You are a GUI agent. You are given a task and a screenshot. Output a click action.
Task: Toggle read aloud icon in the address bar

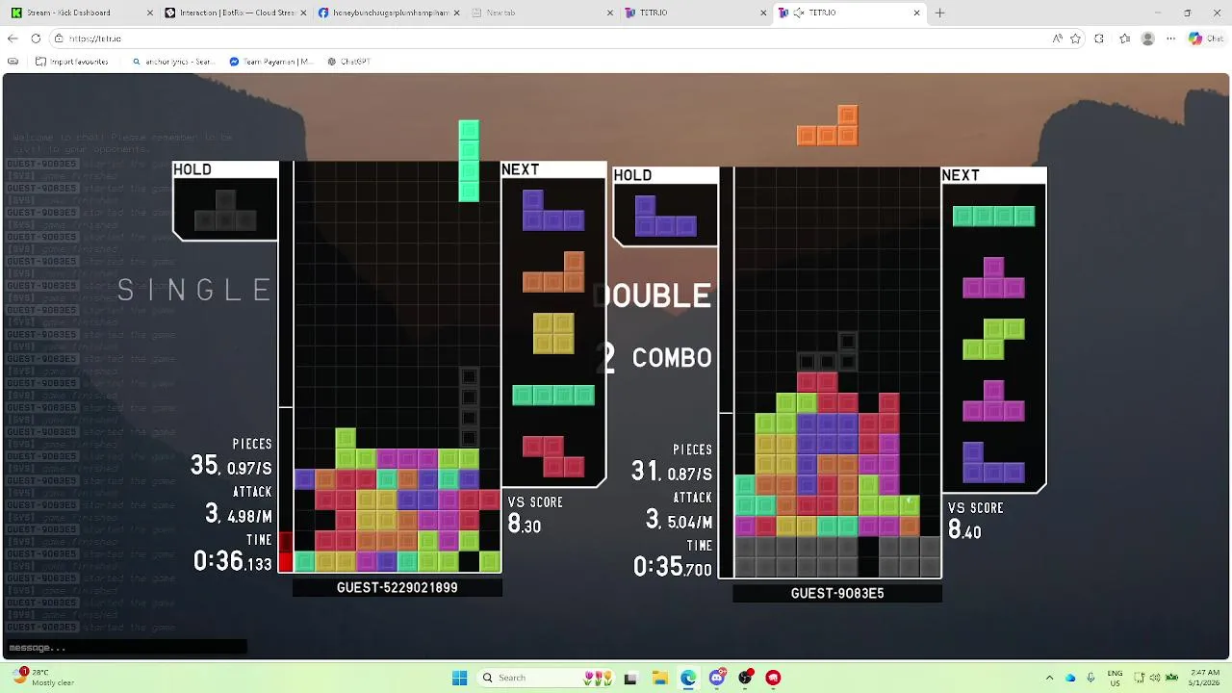pos(1058,38)
